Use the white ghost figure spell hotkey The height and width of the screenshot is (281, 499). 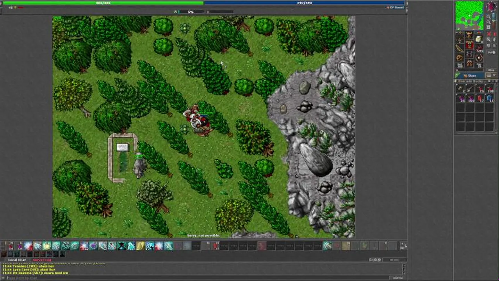point(131,245)
